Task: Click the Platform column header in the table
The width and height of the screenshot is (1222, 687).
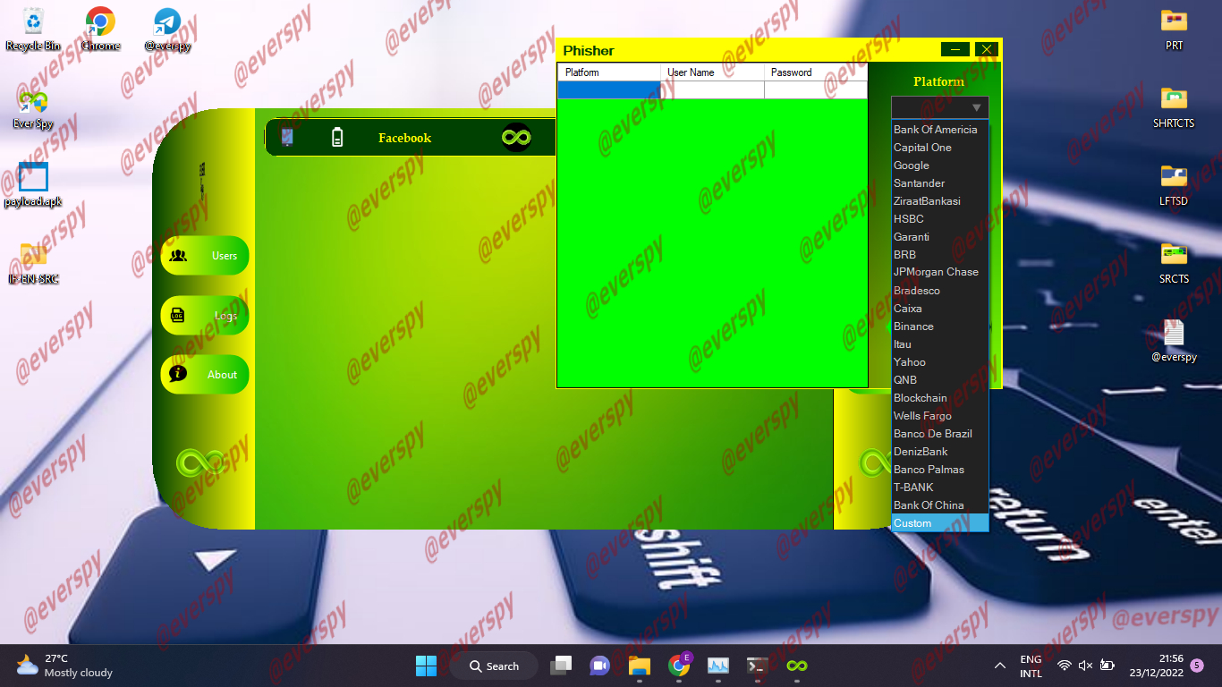Action: (x=609, y=72)
